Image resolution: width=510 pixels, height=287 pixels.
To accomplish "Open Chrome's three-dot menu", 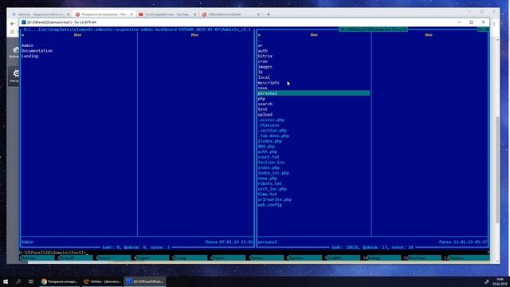I will 494,23.
